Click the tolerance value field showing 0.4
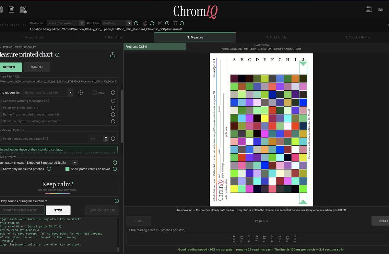 [x=96, y=139]
